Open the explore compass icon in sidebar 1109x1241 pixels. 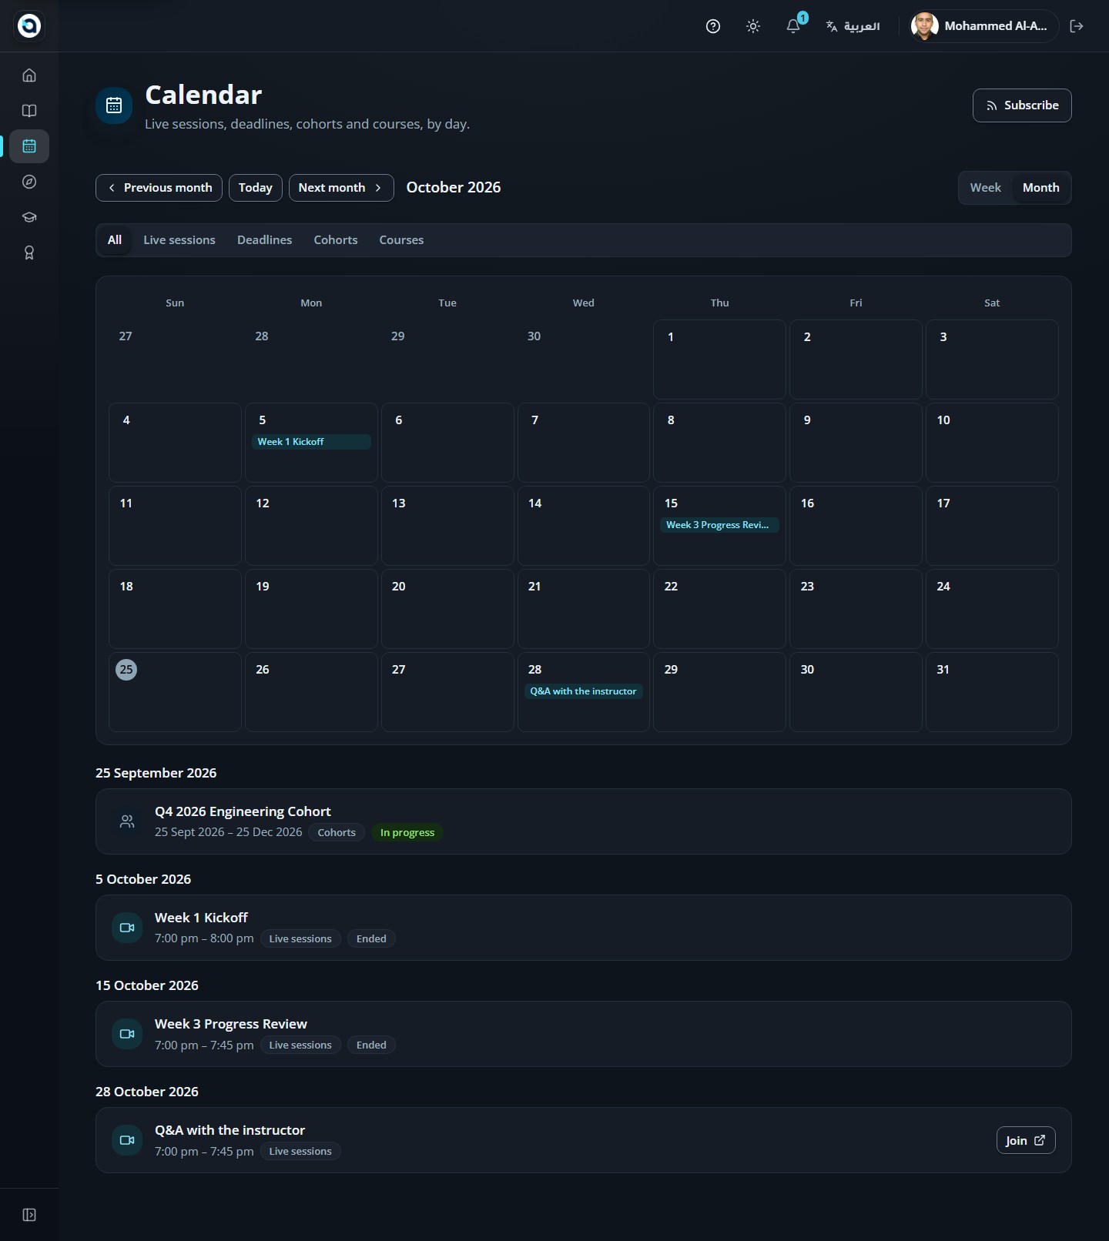click(29, 182)
